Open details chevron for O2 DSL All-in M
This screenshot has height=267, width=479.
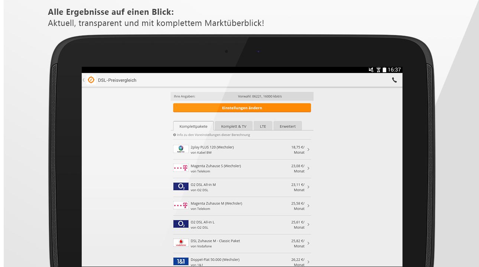point(309,187)
